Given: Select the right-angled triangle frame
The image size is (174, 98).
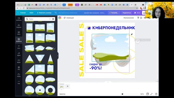Looking at the screenshot, I should (30, 69).
